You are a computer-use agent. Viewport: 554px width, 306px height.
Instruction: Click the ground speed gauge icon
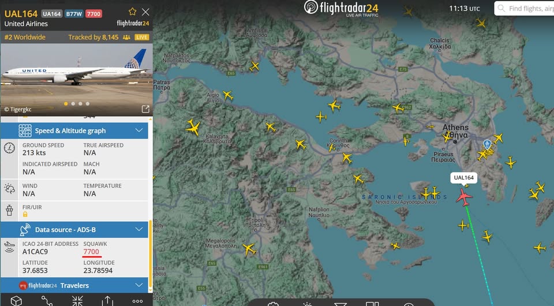pos(10,148)
